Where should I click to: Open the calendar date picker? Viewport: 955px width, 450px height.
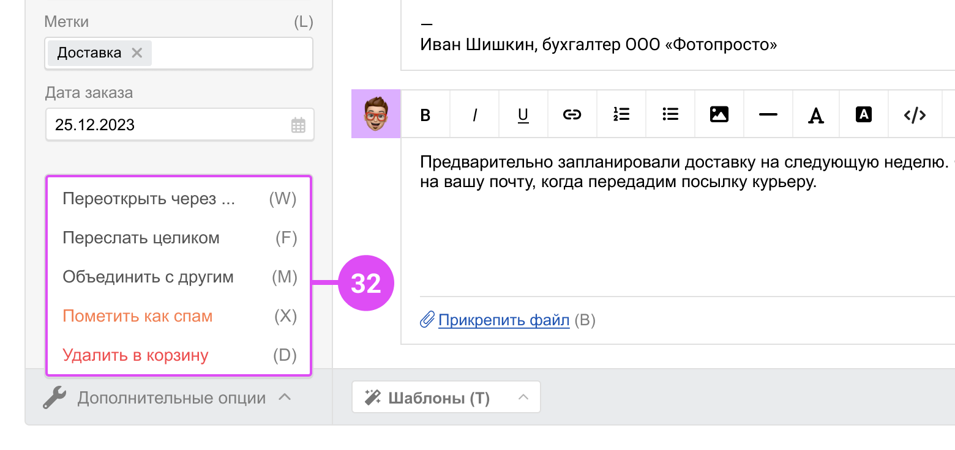[298, 125]
